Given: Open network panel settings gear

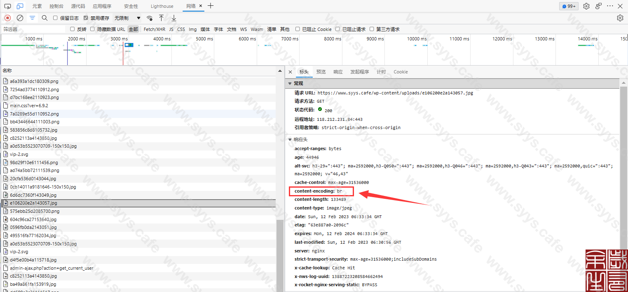Looking at the screenshot, I should tap(620, 18).
